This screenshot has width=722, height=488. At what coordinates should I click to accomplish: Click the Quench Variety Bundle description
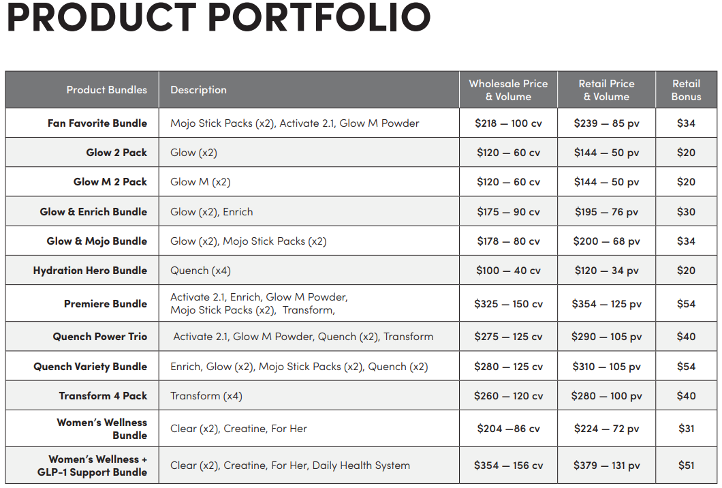click(x=299, y=367)
